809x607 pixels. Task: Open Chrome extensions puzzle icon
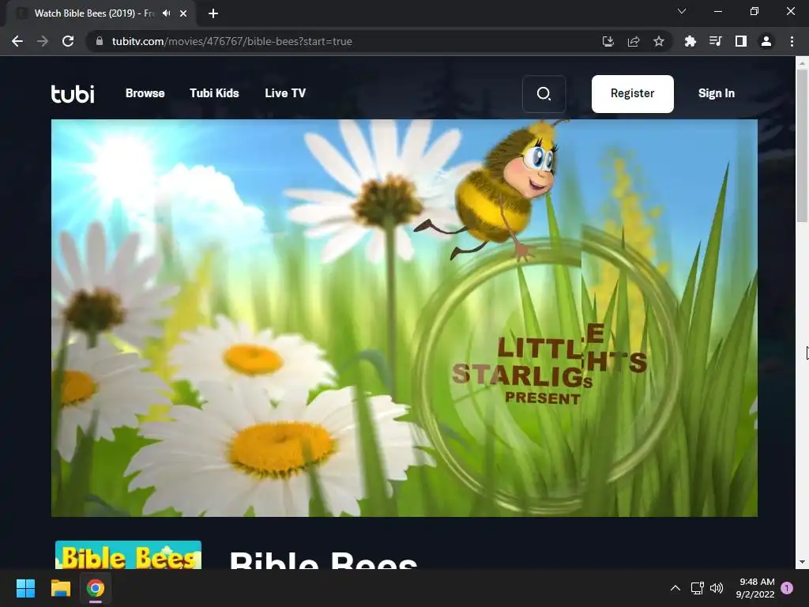(690, 41)
